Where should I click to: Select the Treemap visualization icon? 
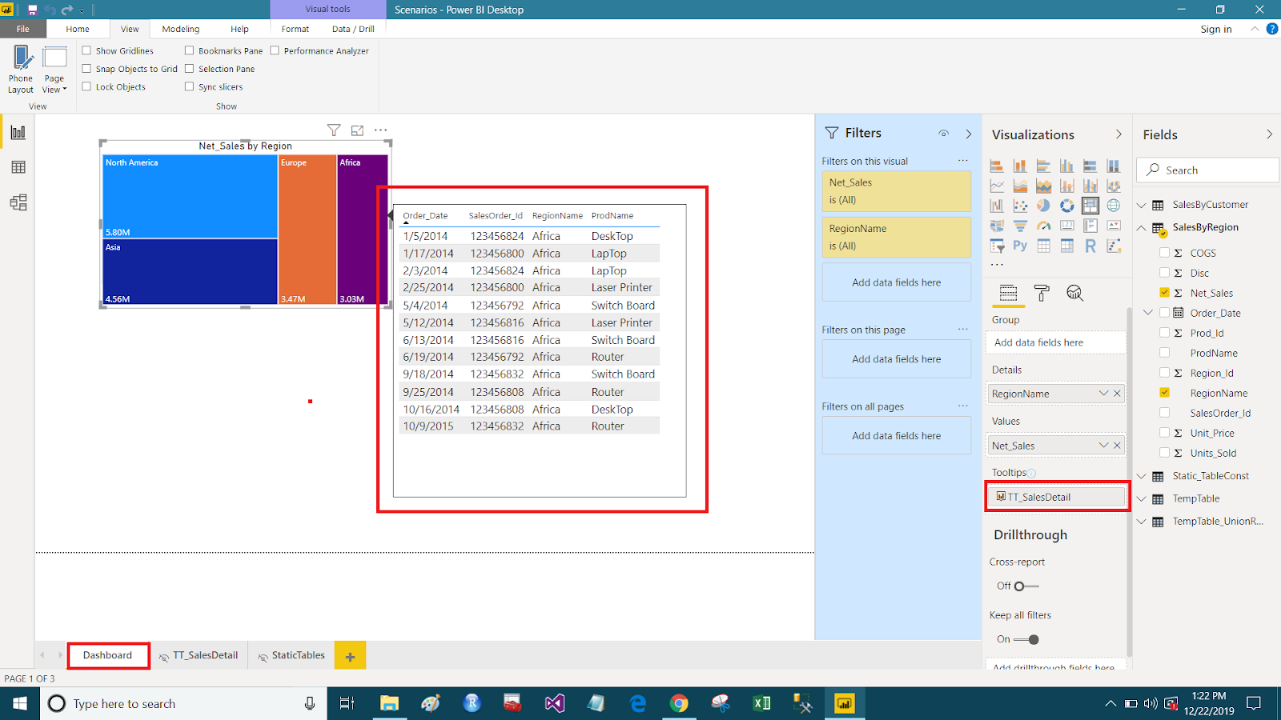click(x=1090, y=206)
